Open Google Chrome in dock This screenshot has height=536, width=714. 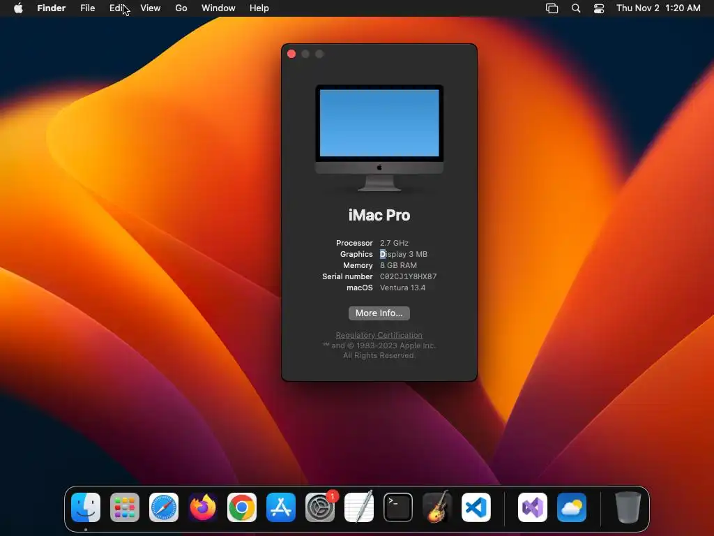(x=242, y=507)
